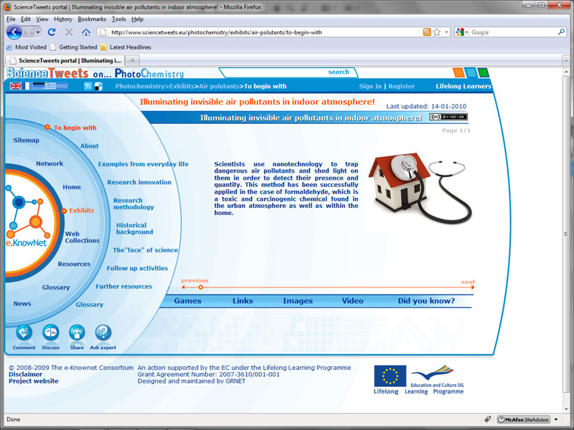Select the ScienceTweets portal browser tab

click(65, 60)
